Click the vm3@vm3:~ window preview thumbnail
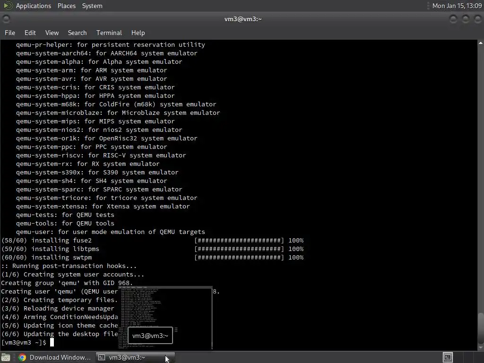 (x=165, y=318)
